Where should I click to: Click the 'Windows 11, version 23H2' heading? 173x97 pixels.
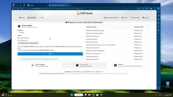pyautogui.click(x=84, y=22)
